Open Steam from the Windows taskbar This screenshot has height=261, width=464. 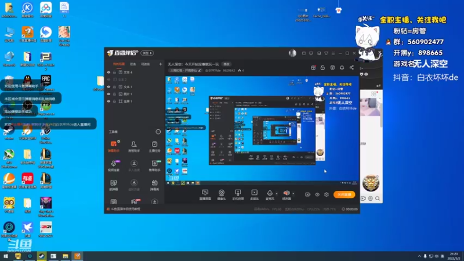41,256
